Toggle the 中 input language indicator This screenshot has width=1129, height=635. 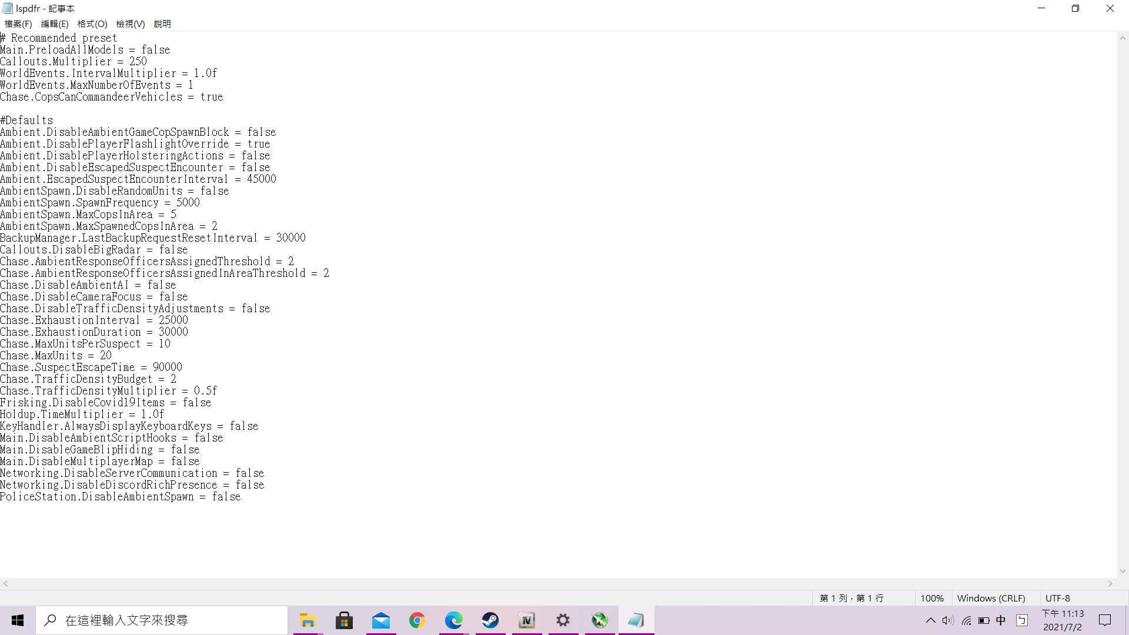[1001, 620]
